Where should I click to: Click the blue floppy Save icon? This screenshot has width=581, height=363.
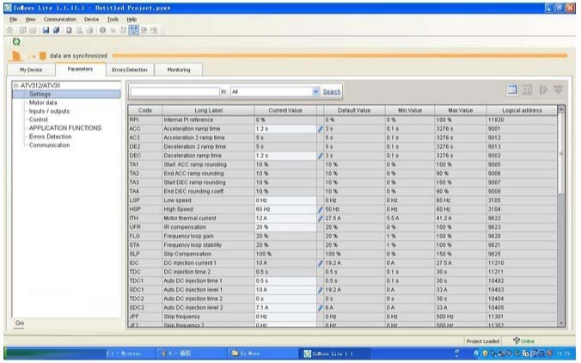point(46,30)
